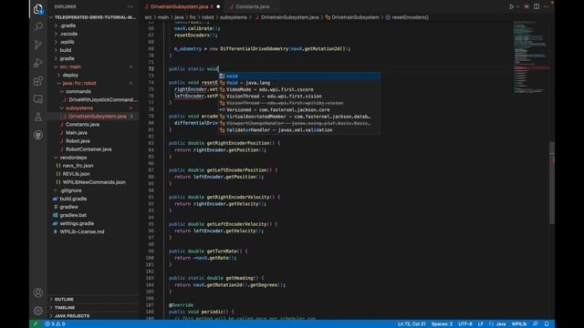Click the WPILib status bar item
Screen dimensions: 584x328
tap(519, 324)
